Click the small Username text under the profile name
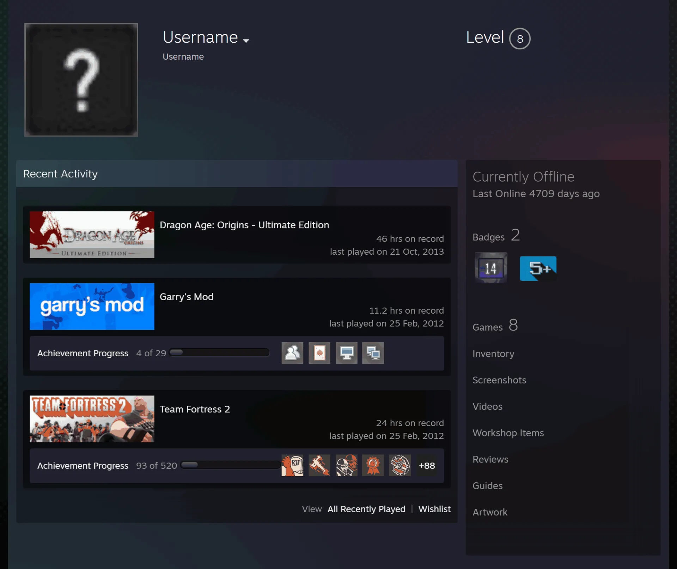Viewport: 677px width, 569px height. (183, 56)
